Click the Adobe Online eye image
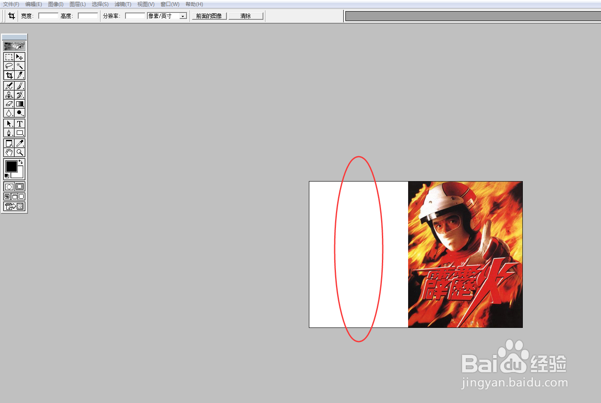This screenshot has height=403, width=601. click(14, 46)
